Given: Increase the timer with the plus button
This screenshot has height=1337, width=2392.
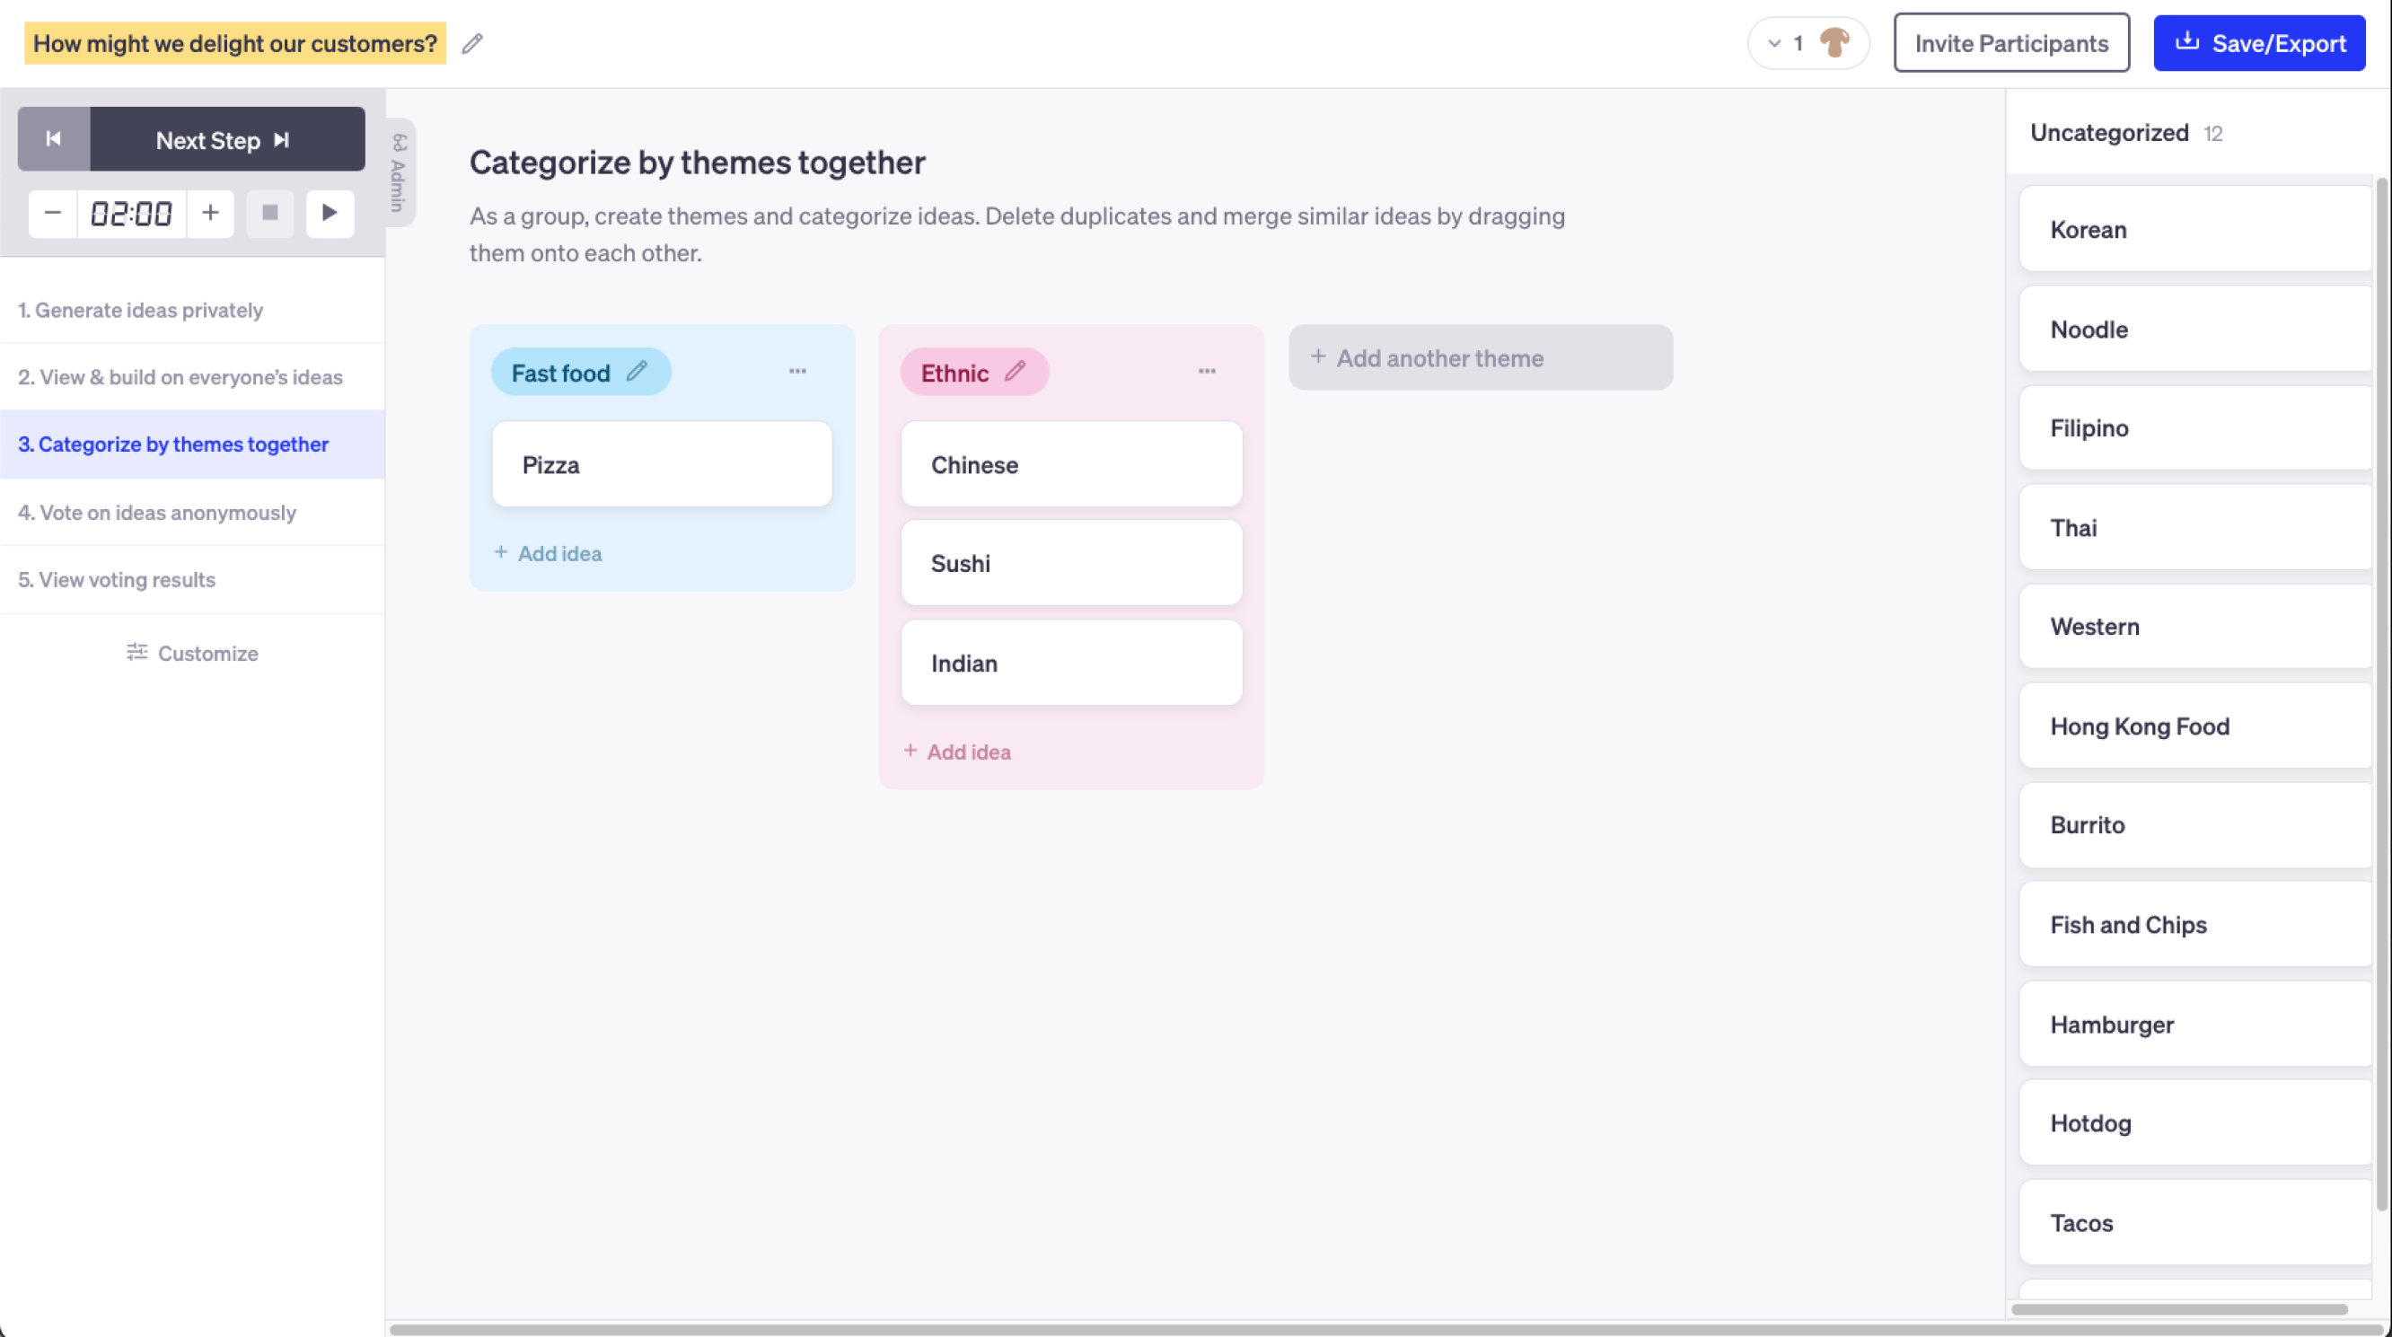Looking at the screenshot, I should tap(211, 213).
